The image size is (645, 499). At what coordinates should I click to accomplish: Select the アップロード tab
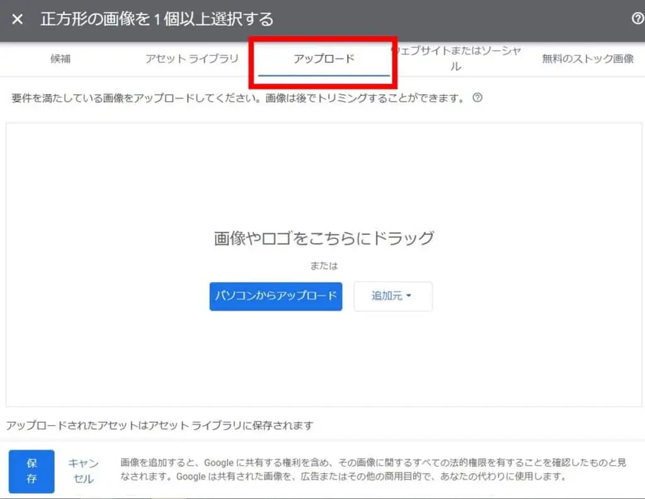click(x=324, y=59)
